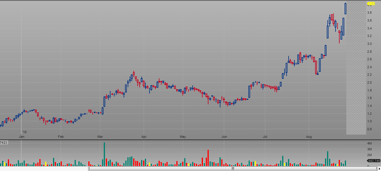Click the 3M volume axis label
Screen dimensions: 381x171
[x=369, y=149]
